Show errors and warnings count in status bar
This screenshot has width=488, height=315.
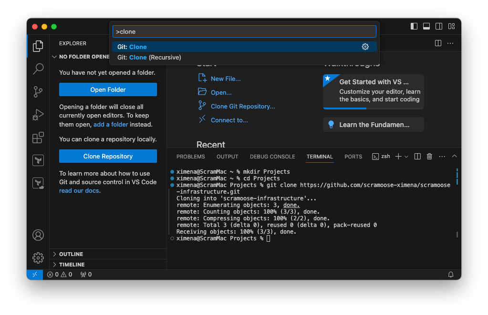(60, 275)
